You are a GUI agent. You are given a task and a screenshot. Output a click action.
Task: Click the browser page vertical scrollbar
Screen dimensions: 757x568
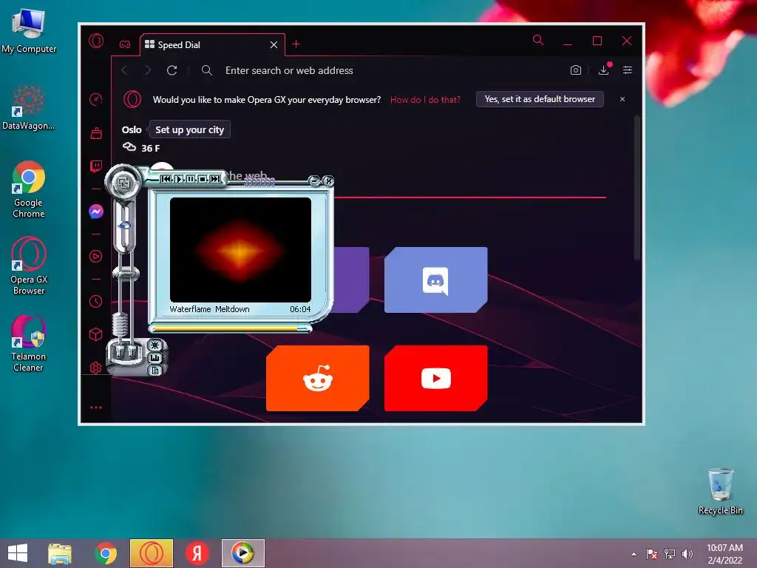click(x=637, y=189)
